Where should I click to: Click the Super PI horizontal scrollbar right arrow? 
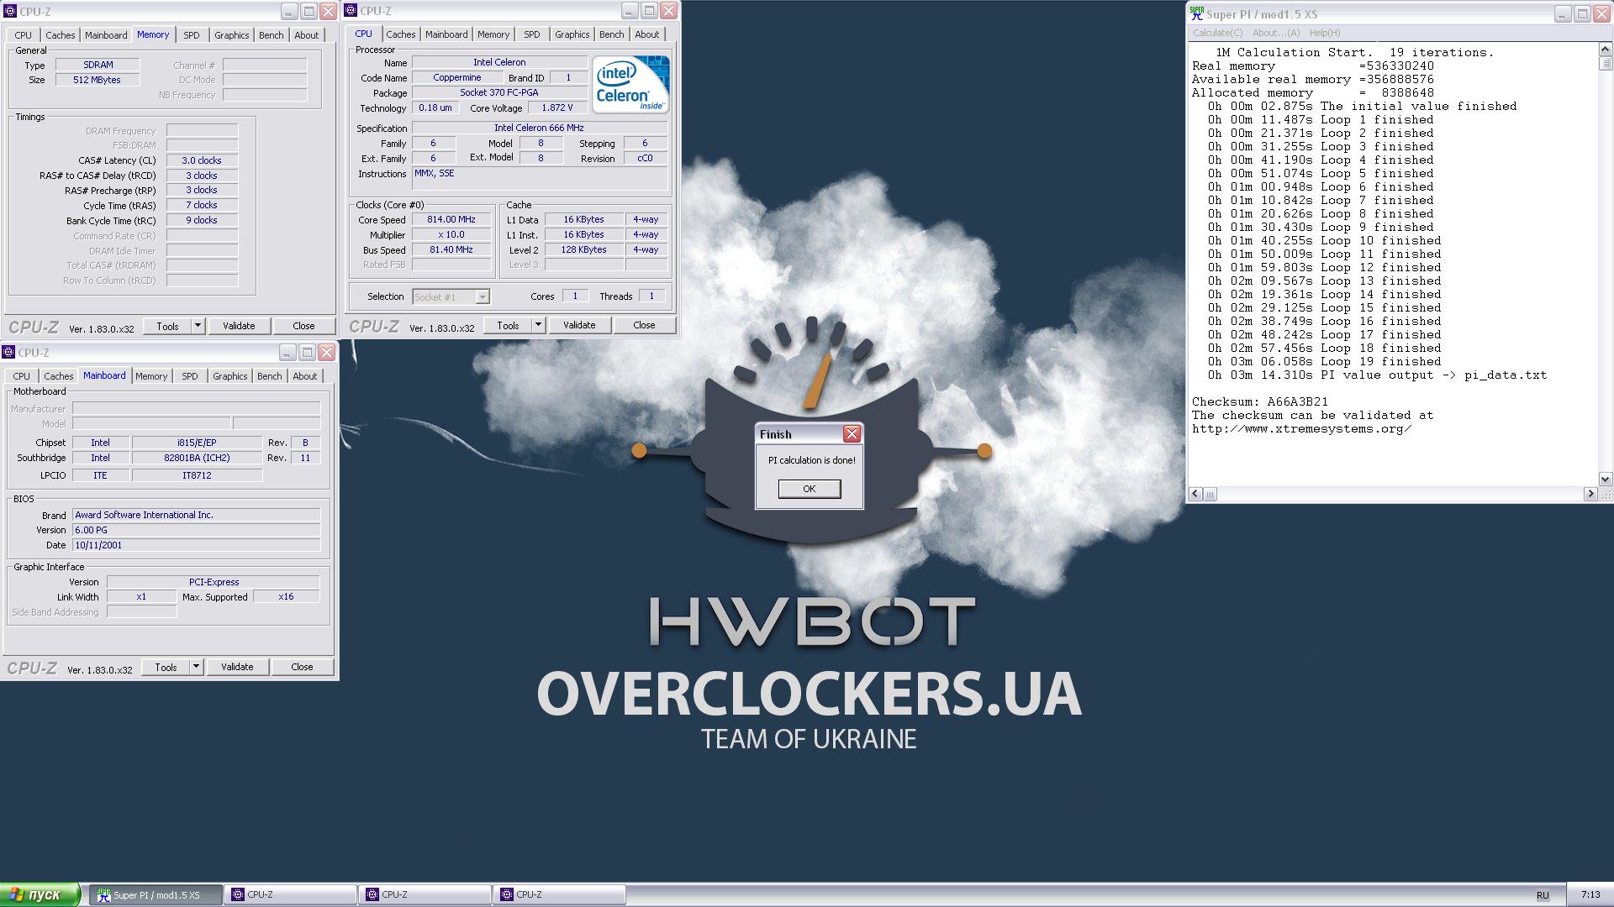click(1590, 494)
